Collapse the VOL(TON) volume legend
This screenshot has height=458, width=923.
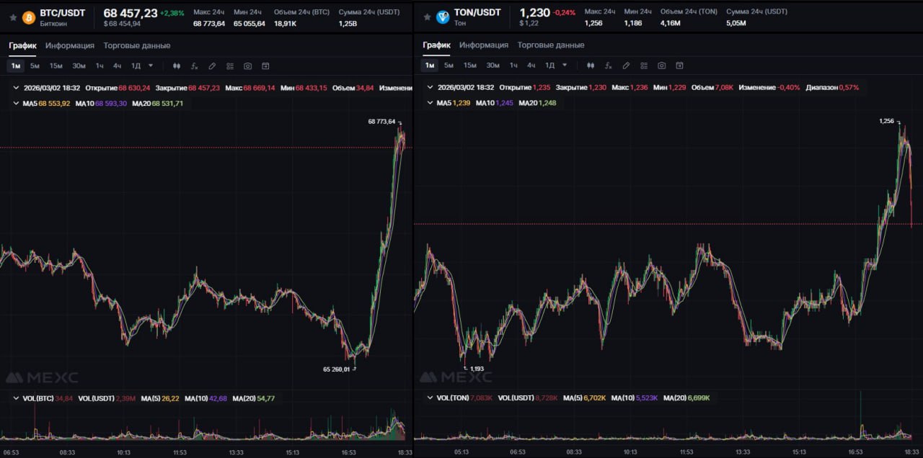[430, 398]
